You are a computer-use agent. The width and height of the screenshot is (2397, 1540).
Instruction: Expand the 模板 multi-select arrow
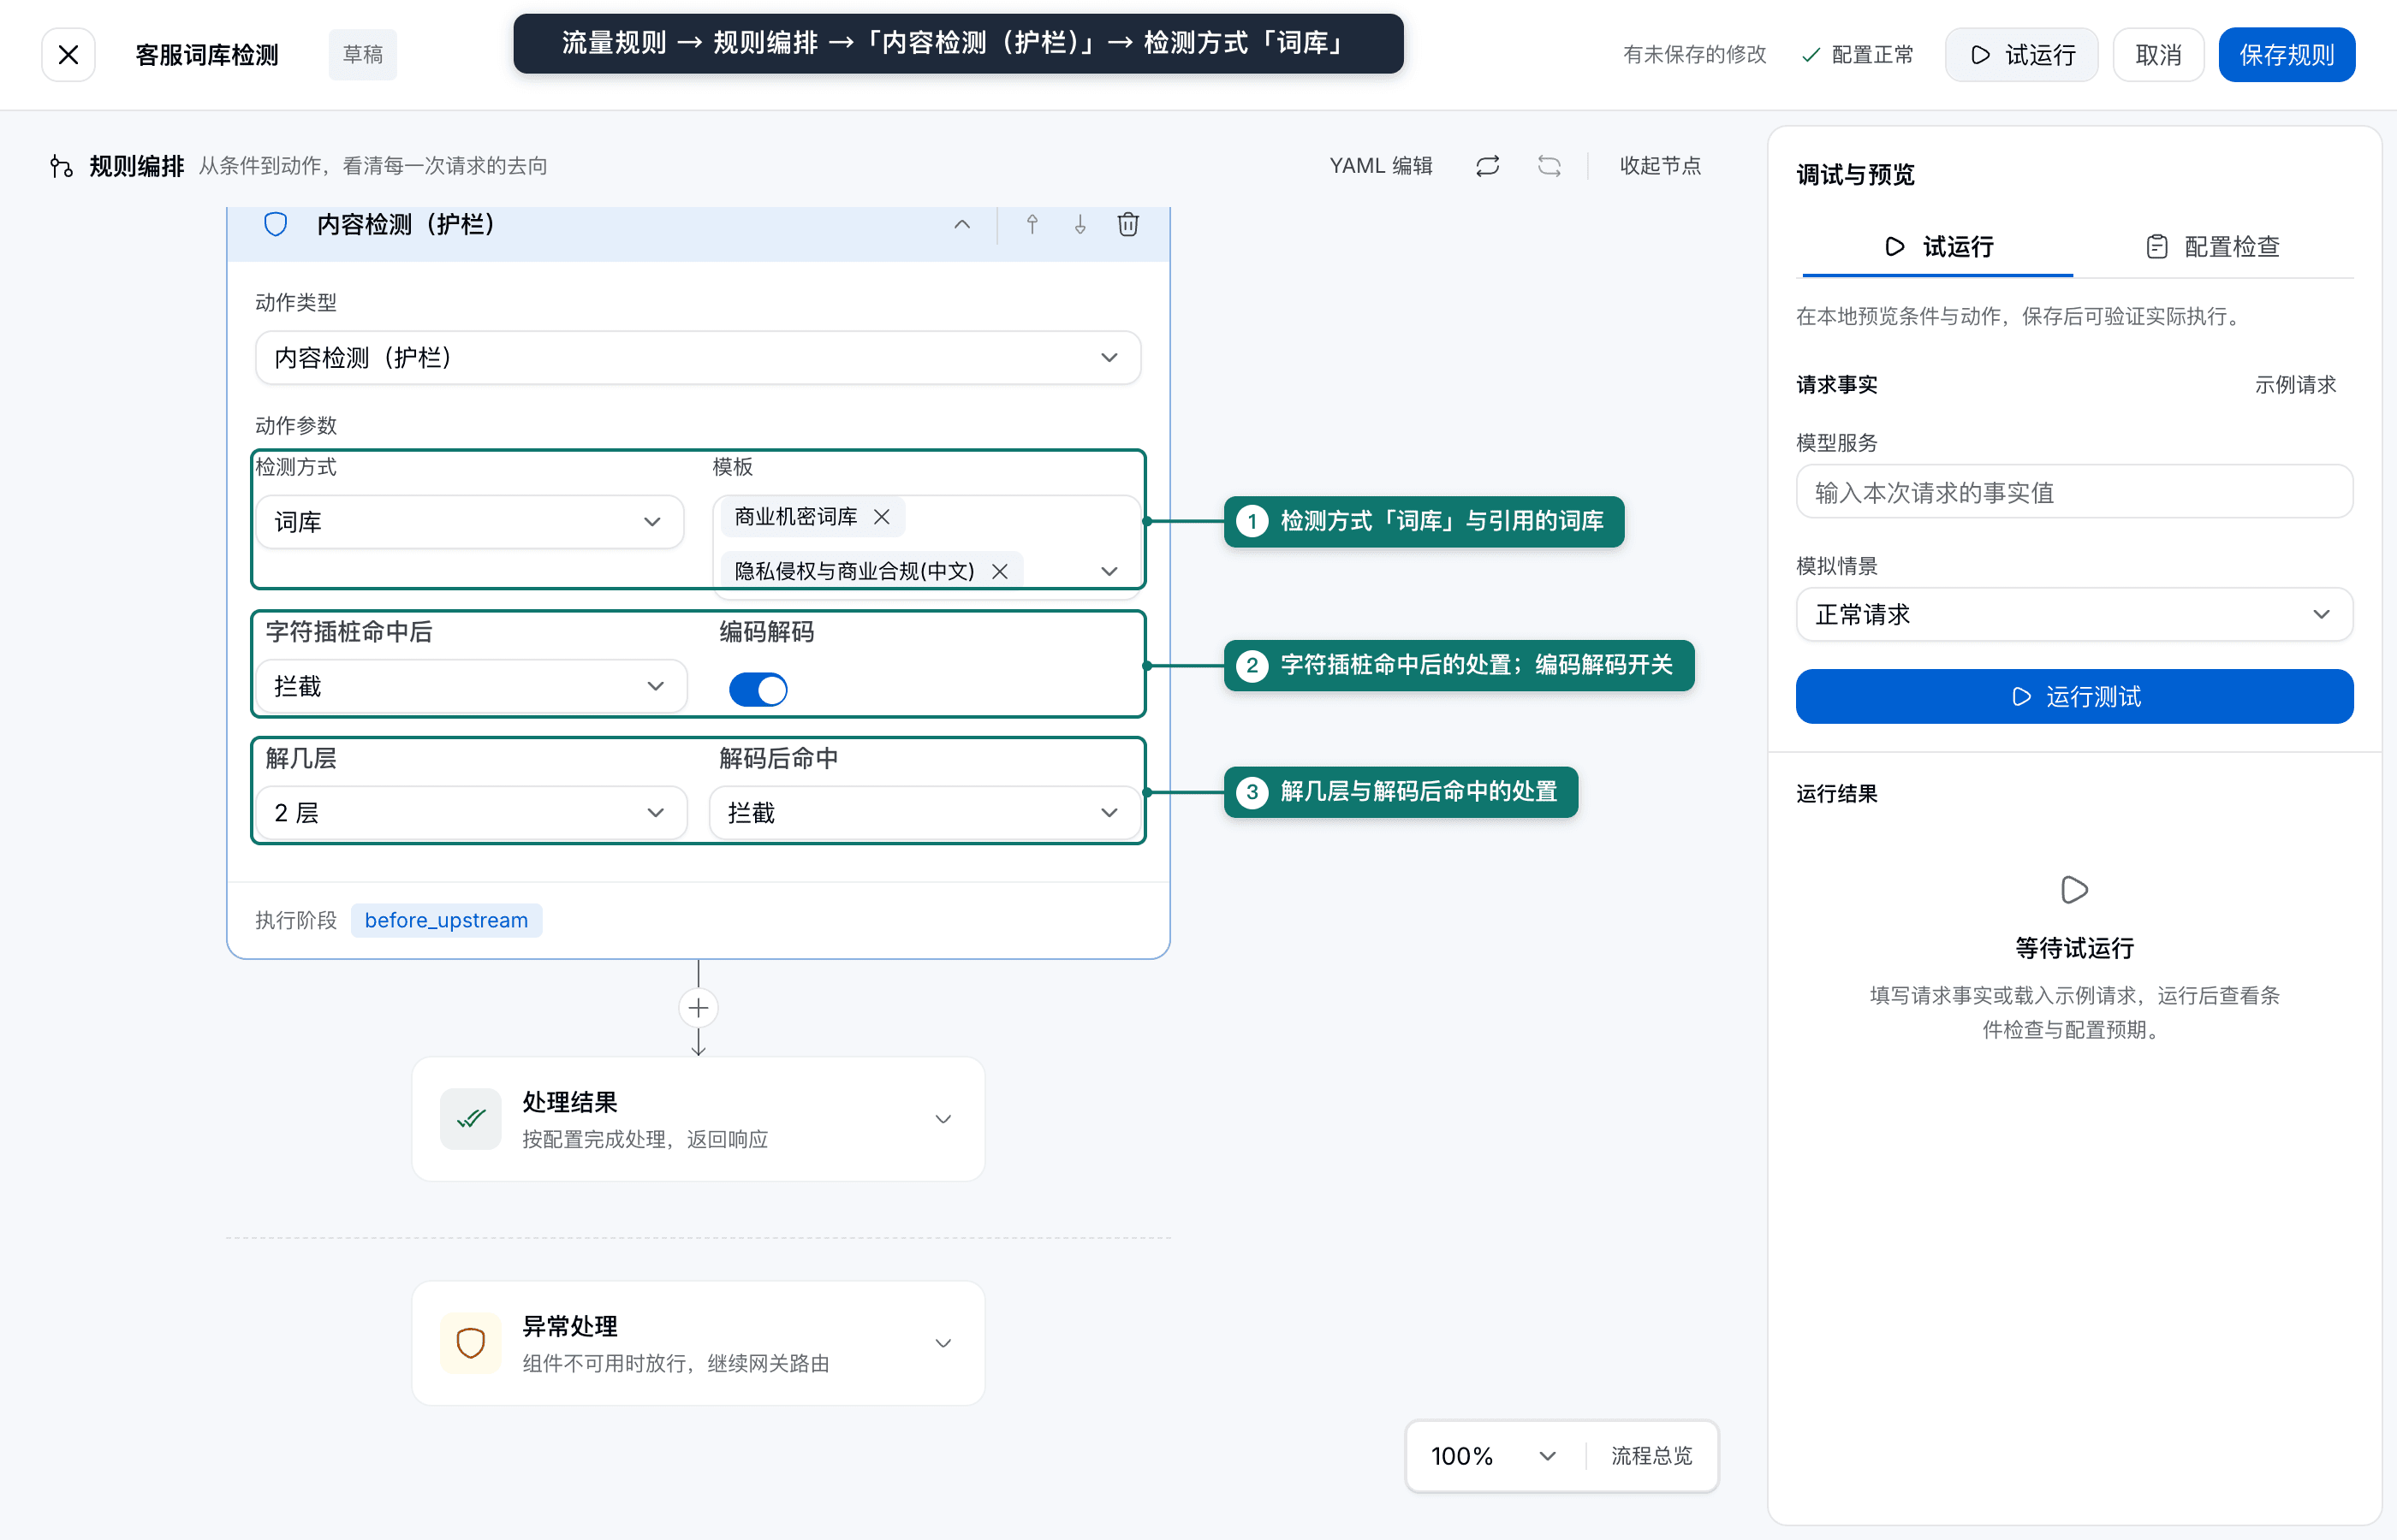pos(1109,571)
